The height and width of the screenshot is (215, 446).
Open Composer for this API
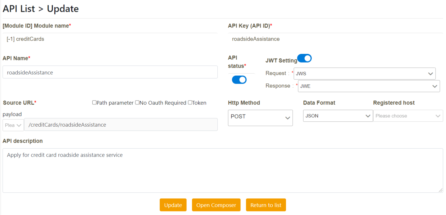[216, 205]
